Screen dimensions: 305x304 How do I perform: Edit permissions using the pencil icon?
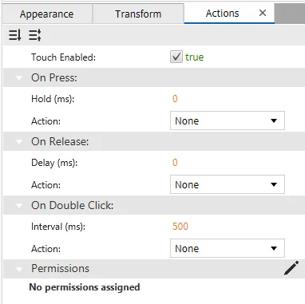pyautogui.click(x=291, y=268)
